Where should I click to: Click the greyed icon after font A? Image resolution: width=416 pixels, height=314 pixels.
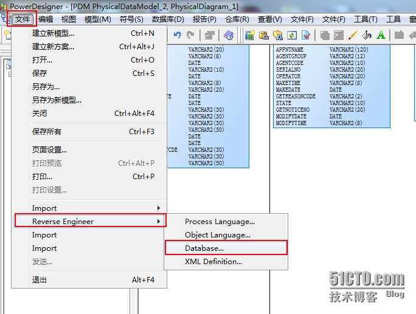[x=399, y=35]
